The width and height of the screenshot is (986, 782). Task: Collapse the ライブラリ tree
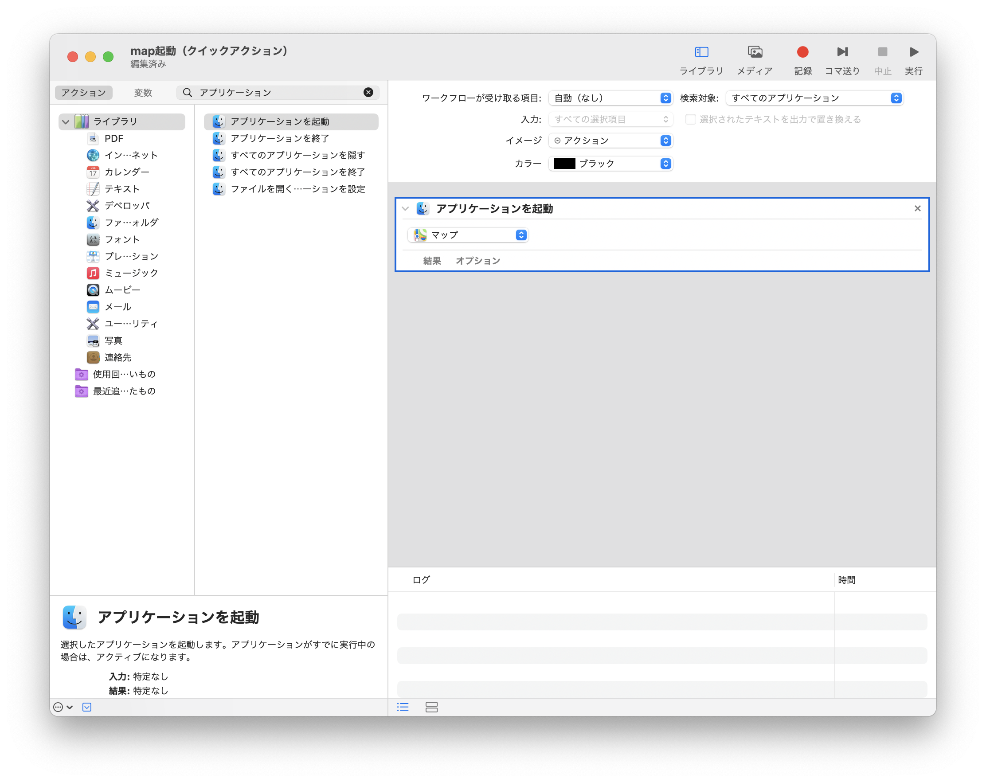pos(66,121)
